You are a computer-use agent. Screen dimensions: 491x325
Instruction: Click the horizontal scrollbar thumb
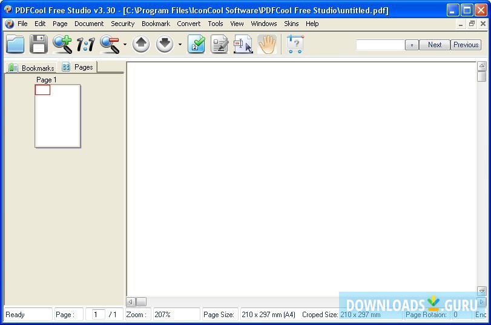point(141,302)
